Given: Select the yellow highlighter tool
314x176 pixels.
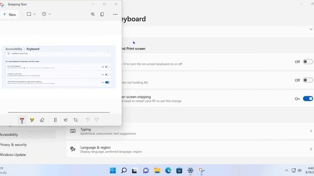Looking at the screenshot, I should click(x=32, y=120).
